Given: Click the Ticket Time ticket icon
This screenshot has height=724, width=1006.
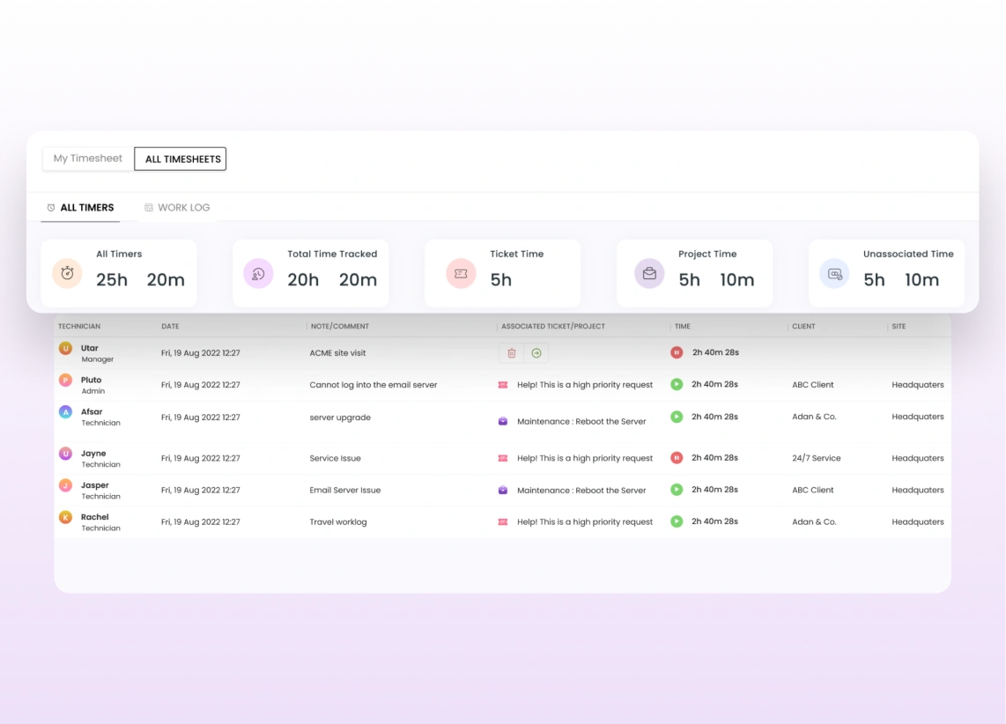Looking at the screenshot, I should [x=461, y=274].
